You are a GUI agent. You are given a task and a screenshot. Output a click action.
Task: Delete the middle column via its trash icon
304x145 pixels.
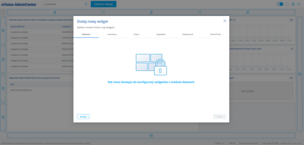151,12
